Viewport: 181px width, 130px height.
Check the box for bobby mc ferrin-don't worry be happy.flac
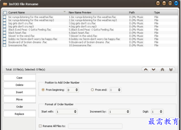[5, 39]
